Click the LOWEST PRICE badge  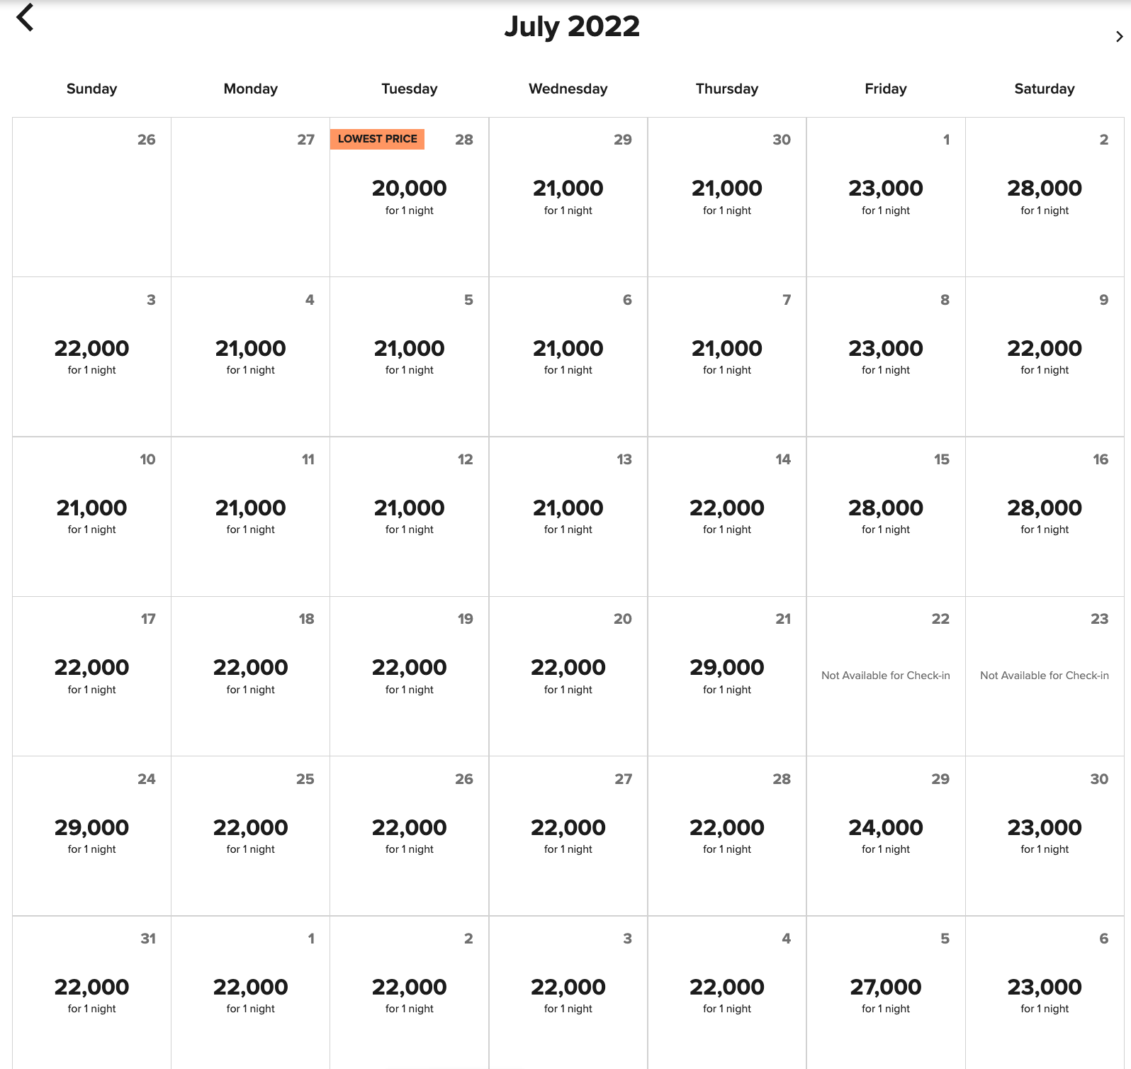(x=377, y=139)
